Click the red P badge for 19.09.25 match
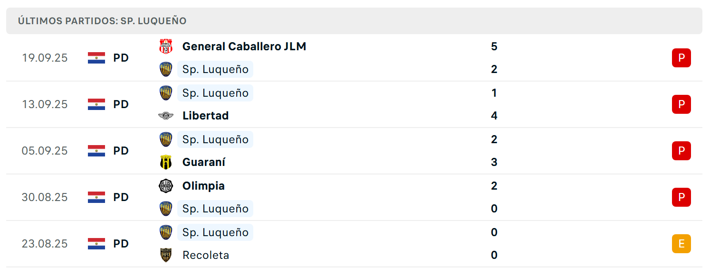The image size is (710, 275). click(681, 58)
